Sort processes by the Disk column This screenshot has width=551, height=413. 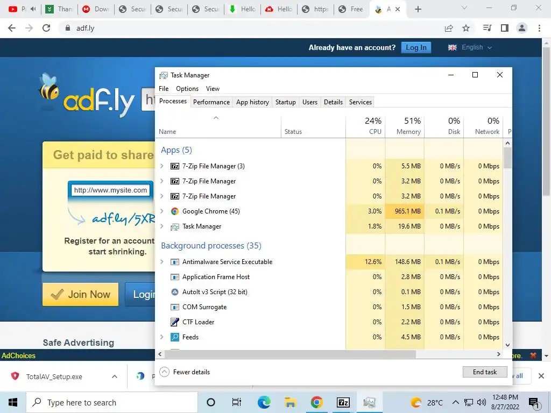(x=444, y=126)
